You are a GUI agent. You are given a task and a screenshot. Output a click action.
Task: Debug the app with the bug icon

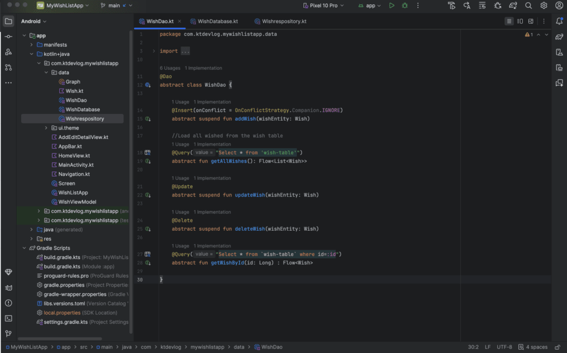[405, 6]
